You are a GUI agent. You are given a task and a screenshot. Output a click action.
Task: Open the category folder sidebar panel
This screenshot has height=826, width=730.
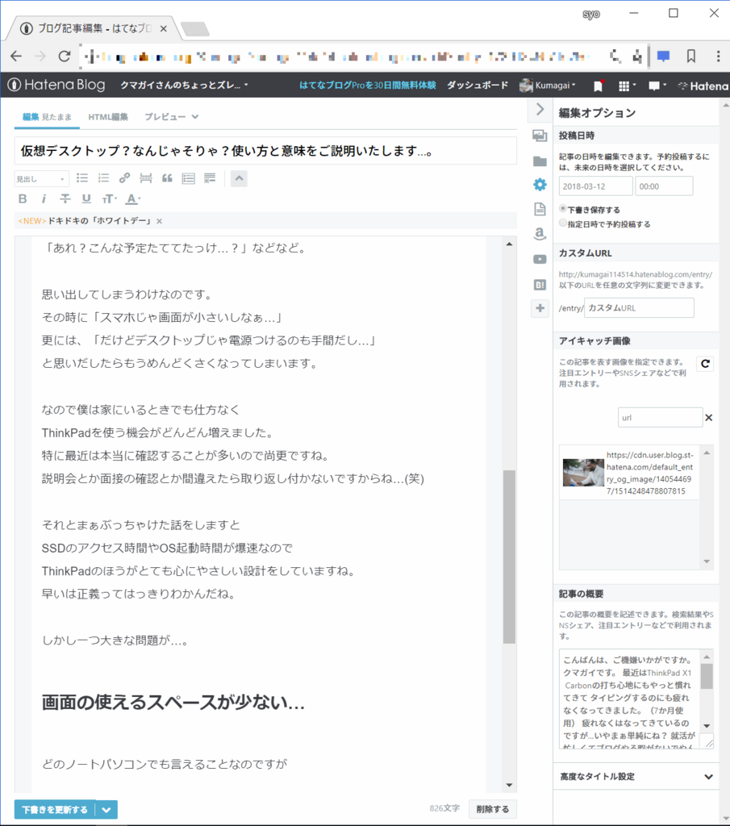(x=540, y=161)
